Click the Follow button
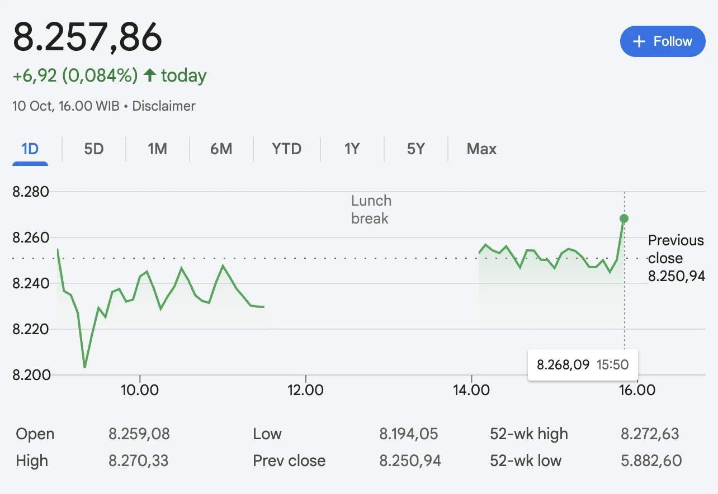 pos(663,41)
